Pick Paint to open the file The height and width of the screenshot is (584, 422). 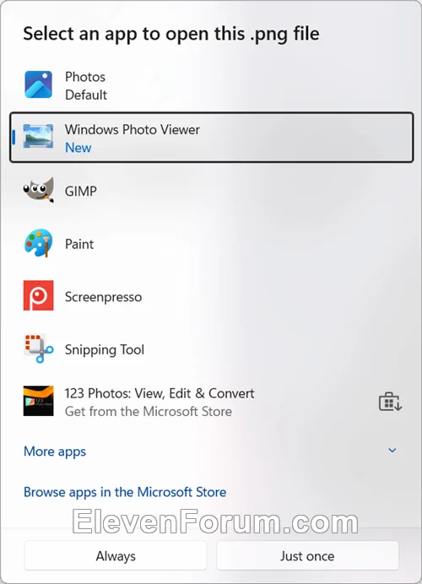tap(211, 244)
